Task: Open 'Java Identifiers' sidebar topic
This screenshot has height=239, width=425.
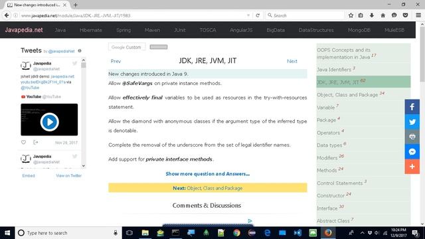Action: 363,69
